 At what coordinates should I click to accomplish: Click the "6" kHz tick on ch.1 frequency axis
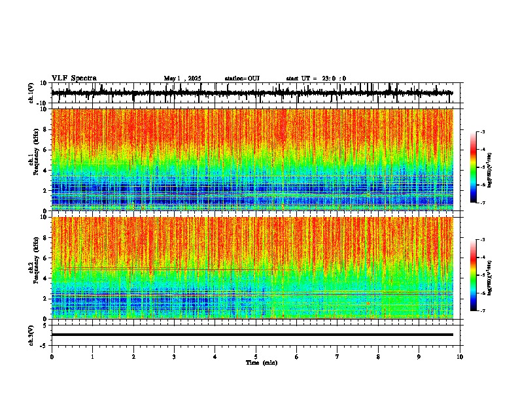tap(46, 150)
